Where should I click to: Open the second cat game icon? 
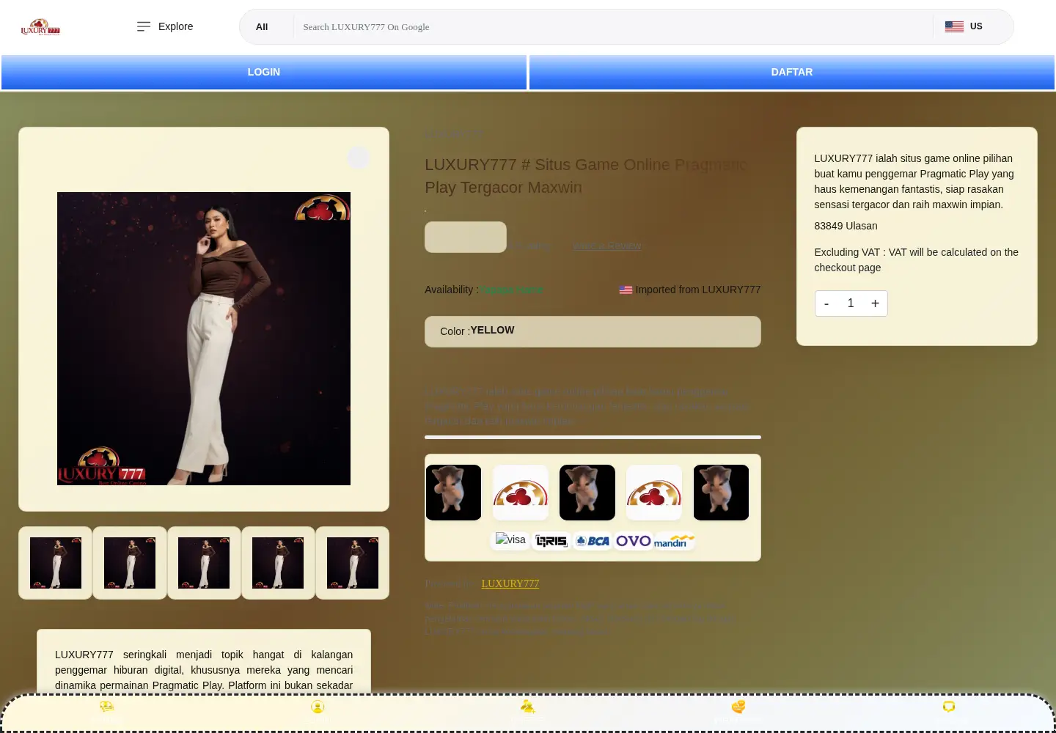coord(587,493)
